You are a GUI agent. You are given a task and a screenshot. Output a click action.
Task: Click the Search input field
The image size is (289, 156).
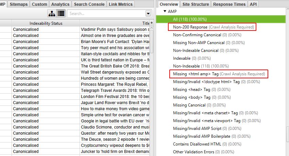pyautogui.click(x=106, y=14)
